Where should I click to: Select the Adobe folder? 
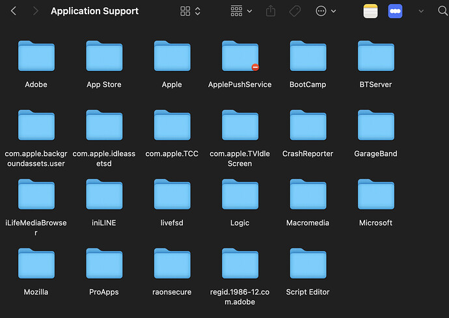[x=36, y=57]
